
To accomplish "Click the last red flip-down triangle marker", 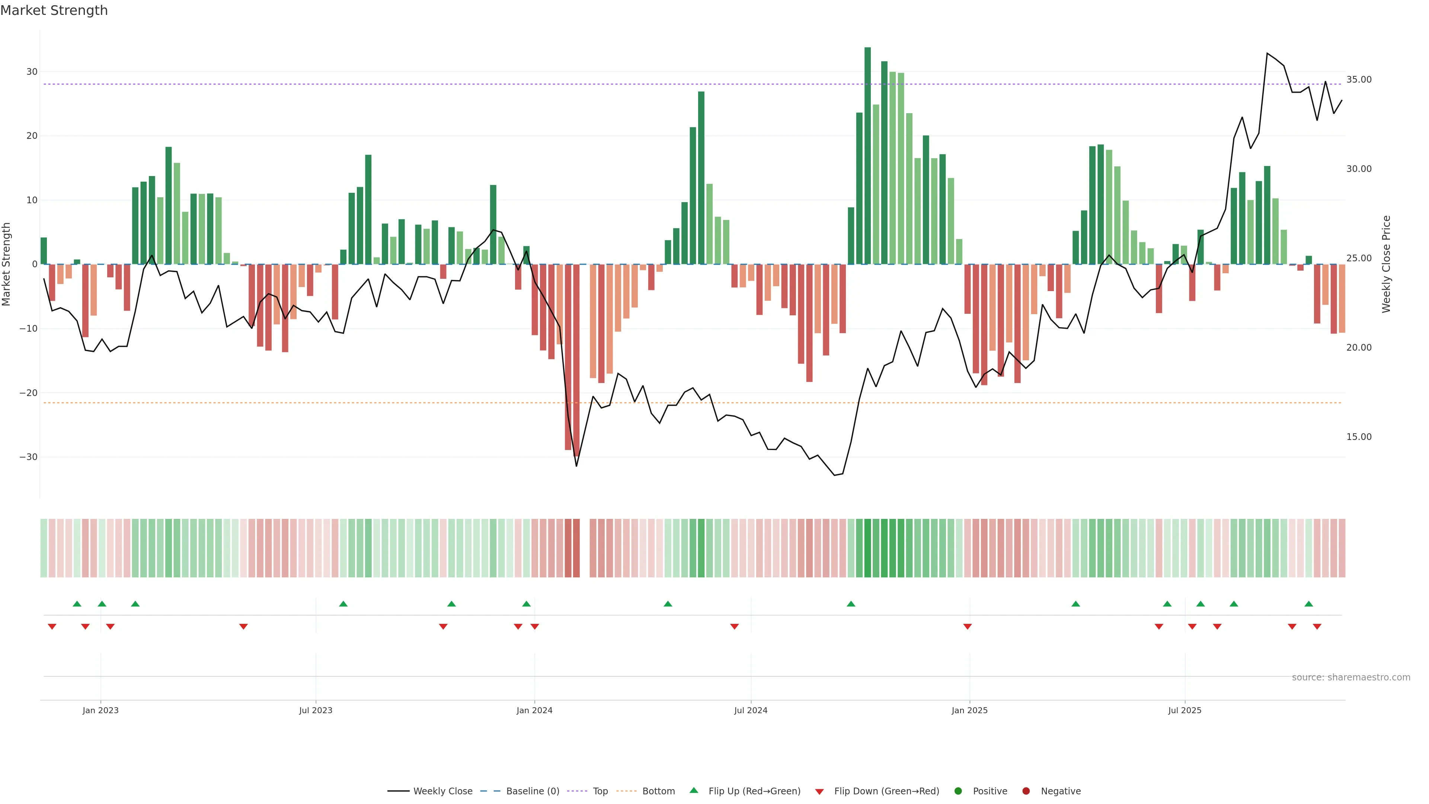I will pos(1317,626).
